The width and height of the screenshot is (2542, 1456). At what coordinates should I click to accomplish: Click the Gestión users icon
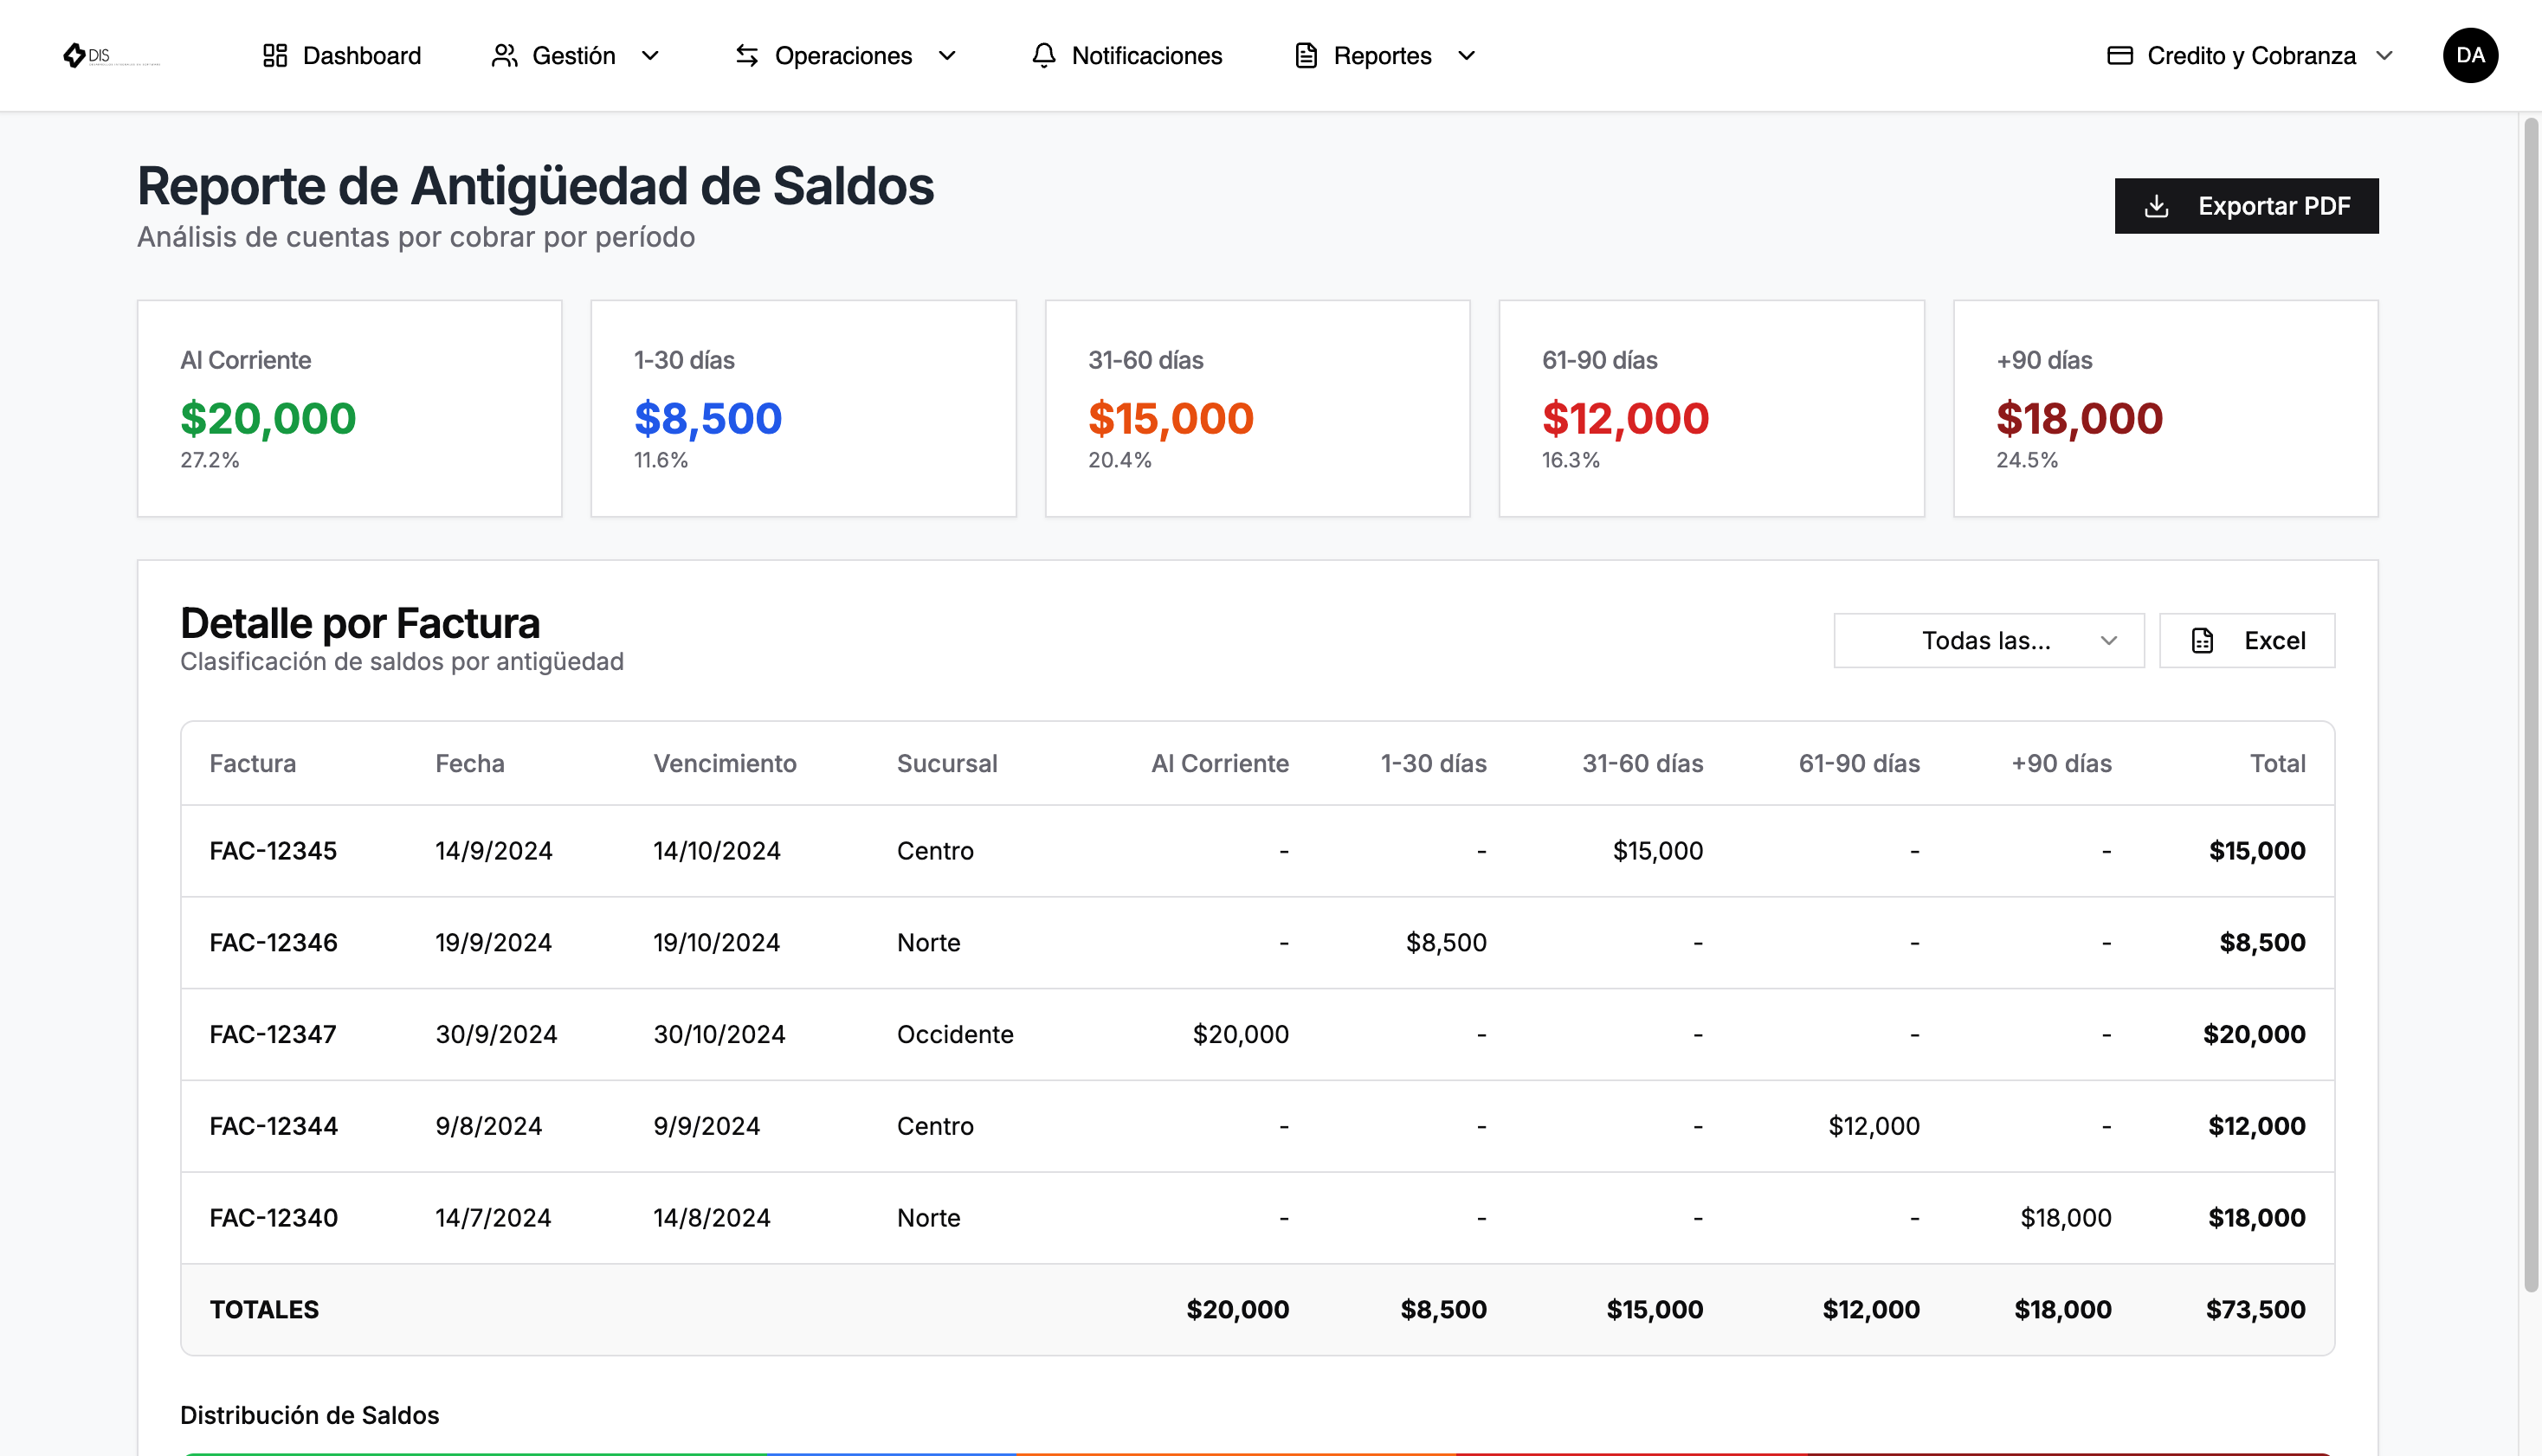[x=505, y=55]
